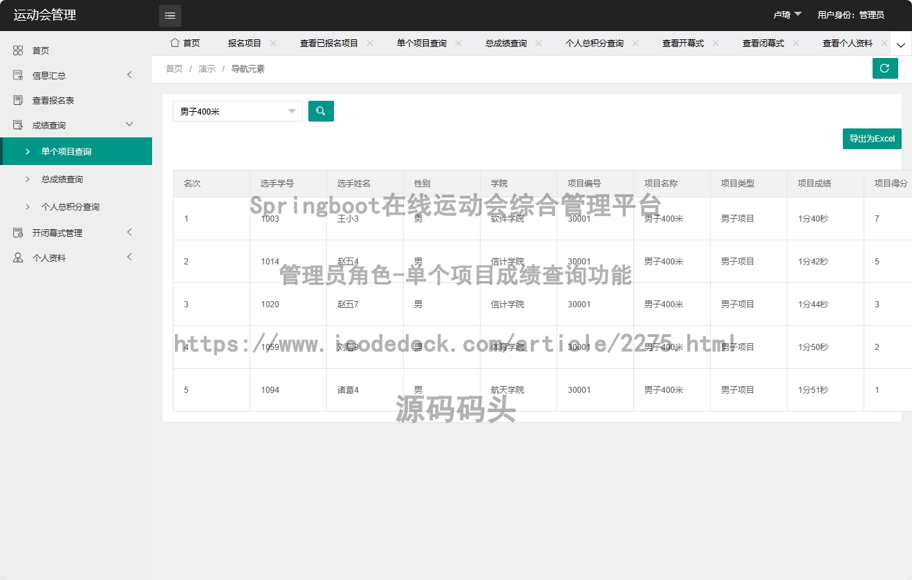Open 首页 in the sidebar
The width and height of the screenshot is (912, 580).
(x=76, y=50)
